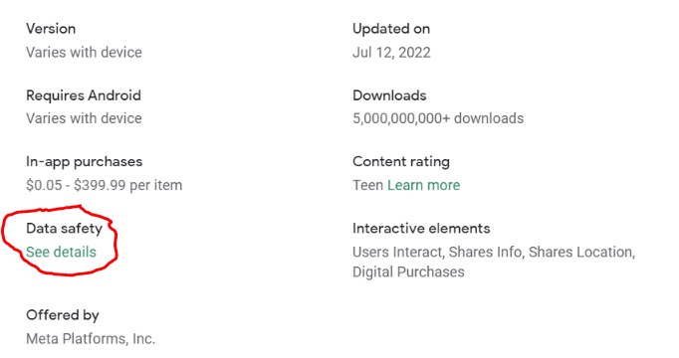Select the Requires Android value text
The width and height of the screenshot is (679, 358).
pos(84,118)
